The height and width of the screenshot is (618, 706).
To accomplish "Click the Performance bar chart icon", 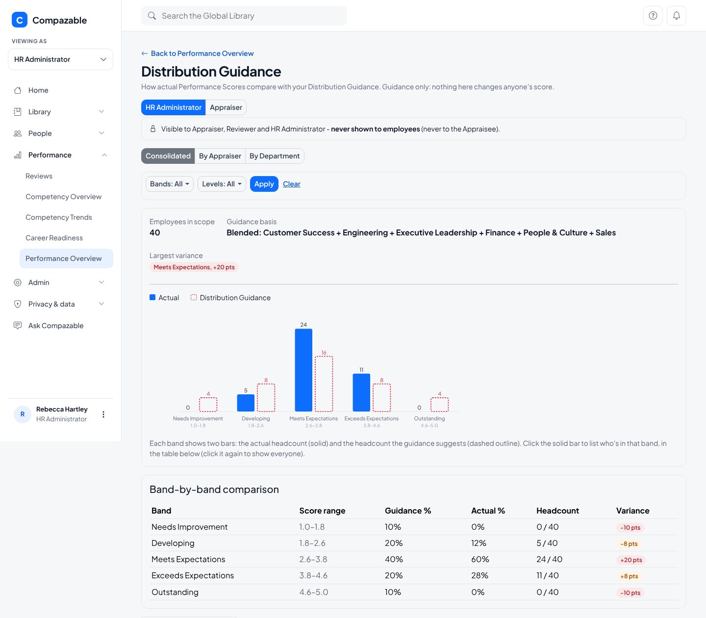I will coord(18,155).
